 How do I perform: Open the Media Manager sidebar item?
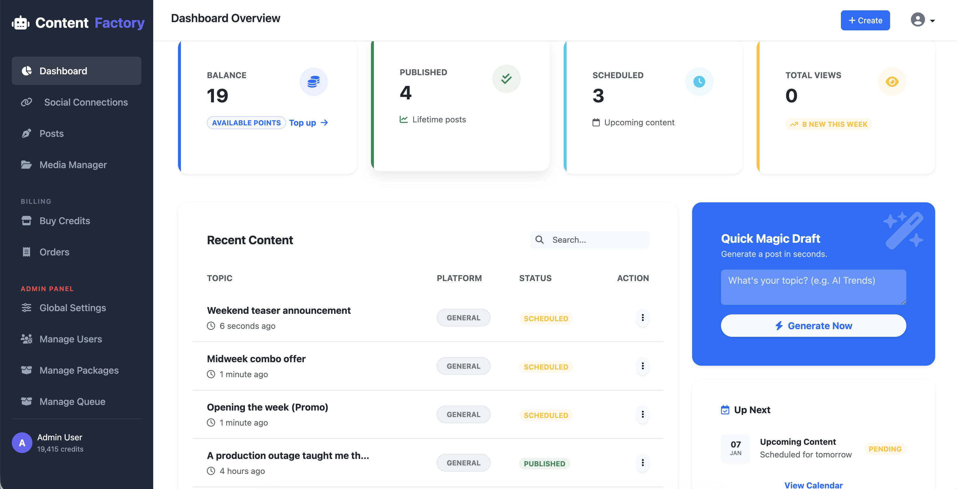(x=73, y=165)
